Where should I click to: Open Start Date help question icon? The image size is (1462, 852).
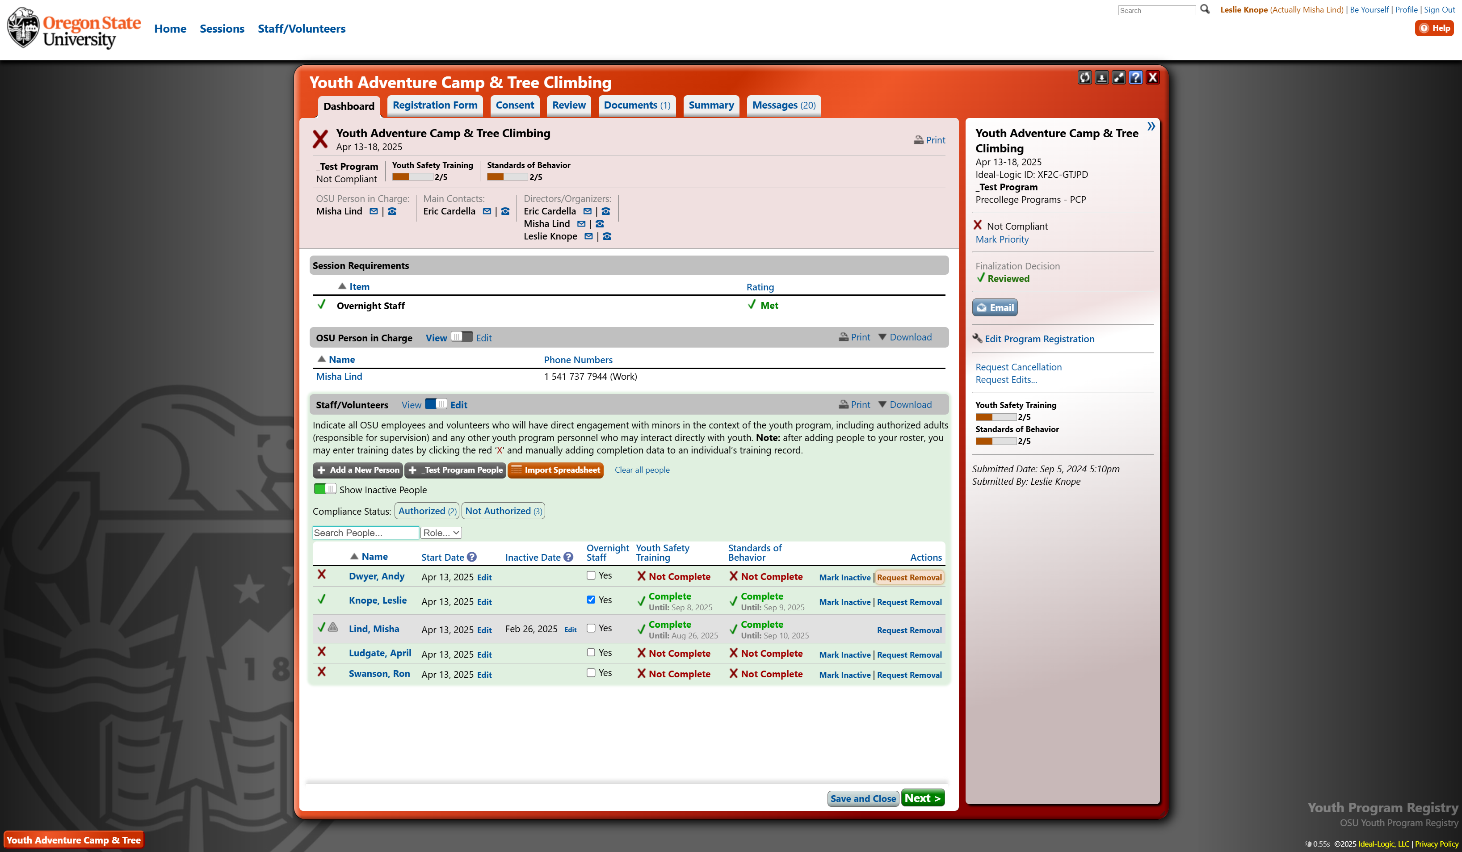[472, 557]
